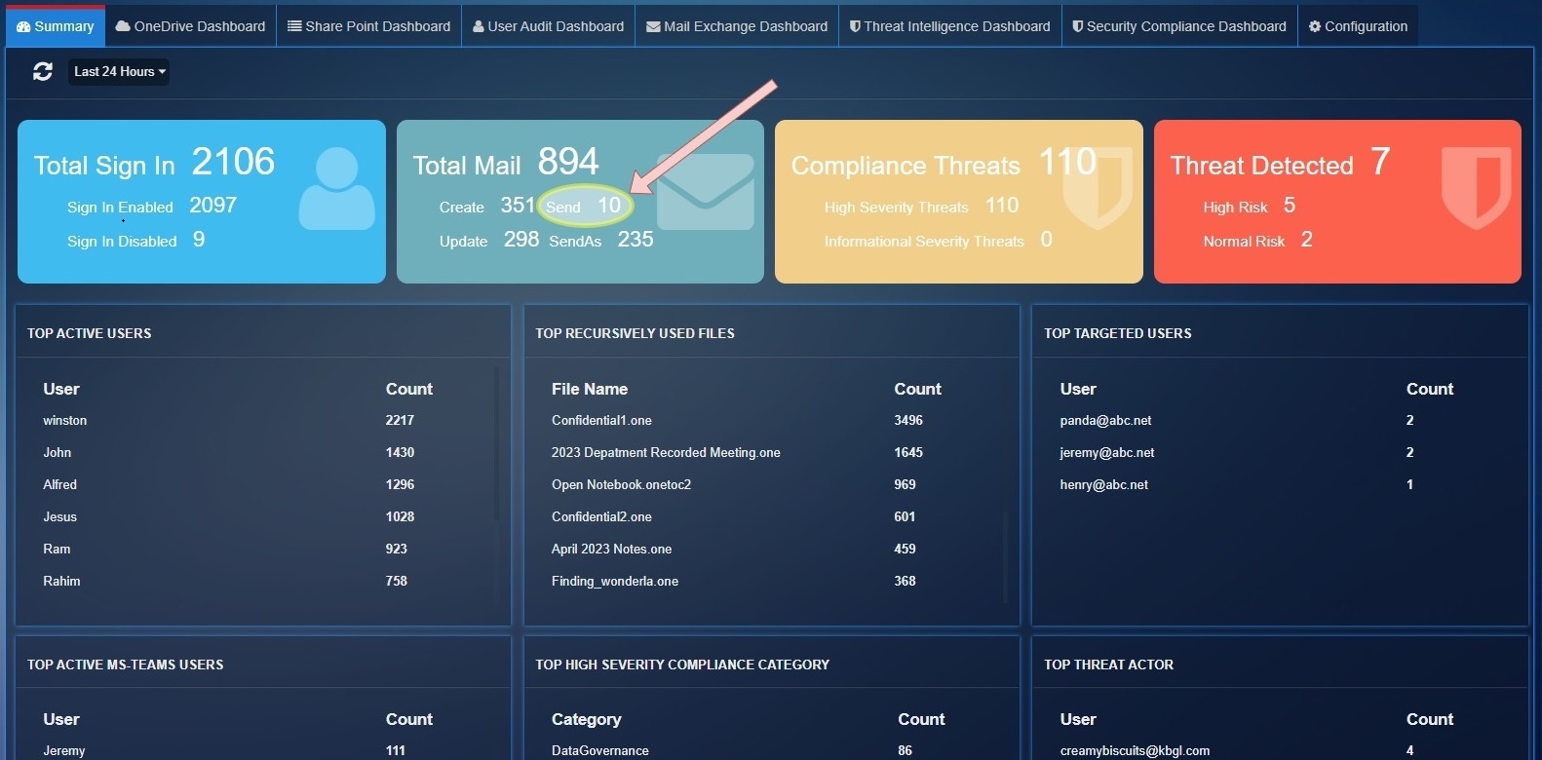Viewport: 1542px width, 760px height.
Task: Click targeted user henry@abc.net
Action: 1104,485
